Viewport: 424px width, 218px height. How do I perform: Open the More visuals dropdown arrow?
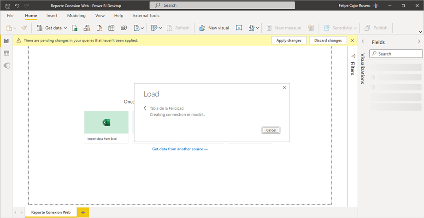pos(258,28)
